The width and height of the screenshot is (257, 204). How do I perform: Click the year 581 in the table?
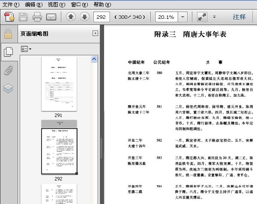coord(159,107)
